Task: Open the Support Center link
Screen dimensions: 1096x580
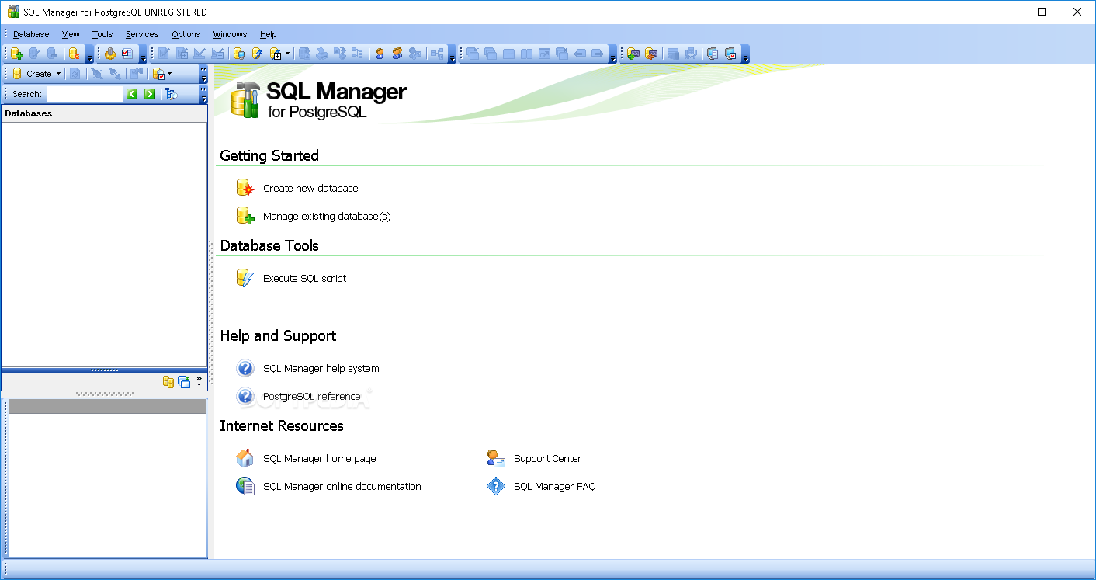Action: (x=547, y=458)
